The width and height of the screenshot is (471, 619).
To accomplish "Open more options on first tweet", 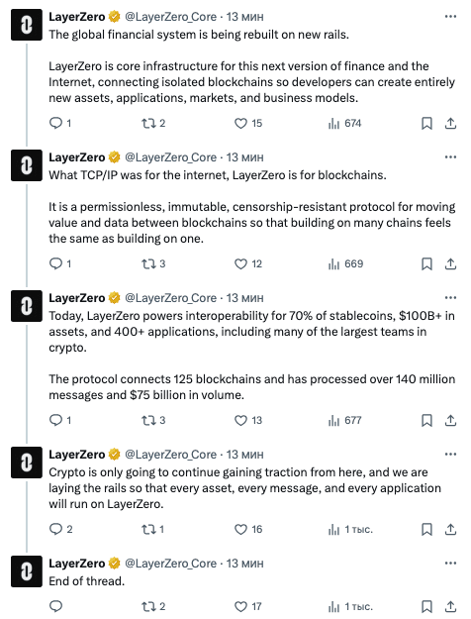I will 450,17.
